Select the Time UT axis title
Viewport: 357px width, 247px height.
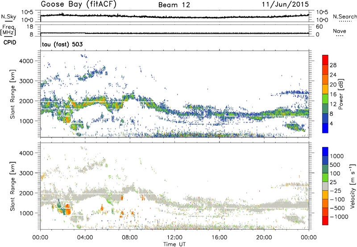click(x=174, y=244)
